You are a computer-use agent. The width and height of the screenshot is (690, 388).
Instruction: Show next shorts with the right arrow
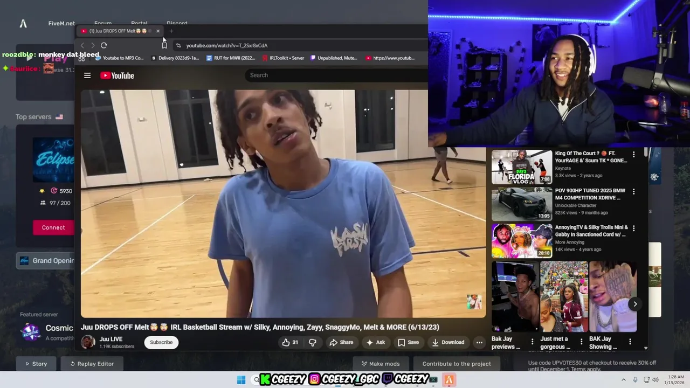tap(635, 304)
